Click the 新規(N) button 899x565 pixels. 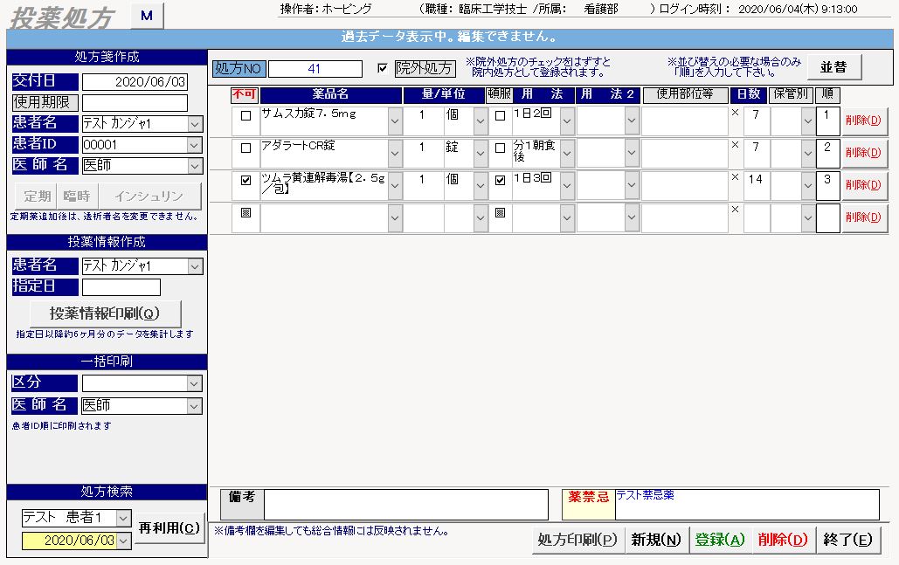coord(656,540)
